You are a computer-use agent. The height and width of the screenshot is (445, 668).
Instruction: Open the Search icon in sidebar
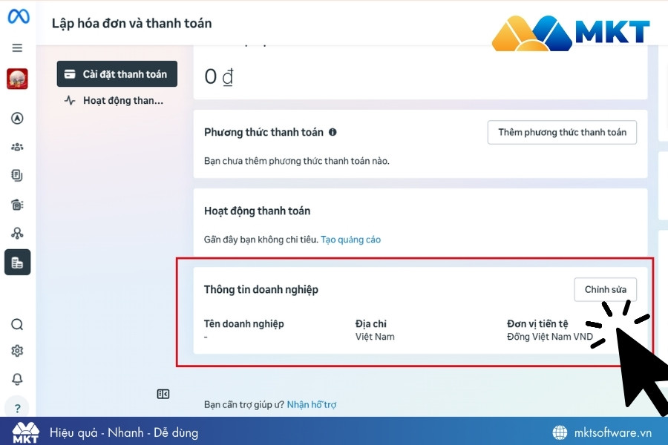[x=17, y=324]
